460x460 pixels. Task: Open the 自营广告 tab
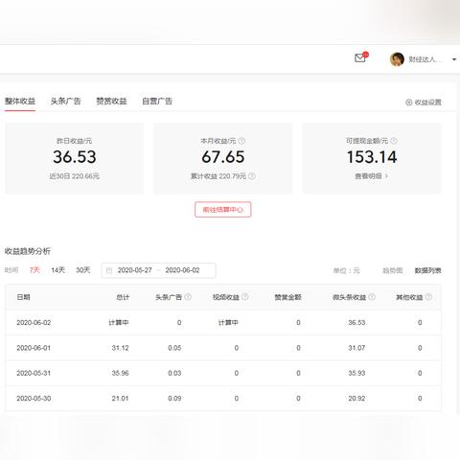pos(157,102)
